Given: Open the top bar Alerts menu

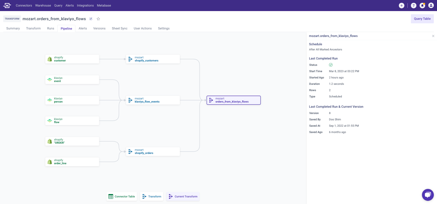Looking at the screenshot, I should 70,5.
